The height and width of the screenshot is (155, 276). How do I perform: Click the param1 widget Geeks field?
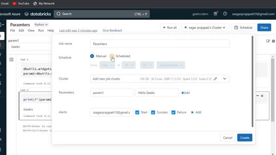tap(30, 47)
